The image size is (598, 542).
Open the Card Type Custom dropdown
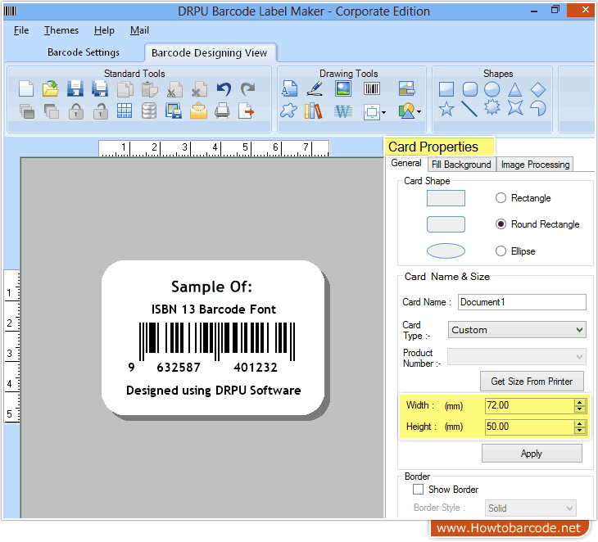pyautogui.click(x=517, y=330)
